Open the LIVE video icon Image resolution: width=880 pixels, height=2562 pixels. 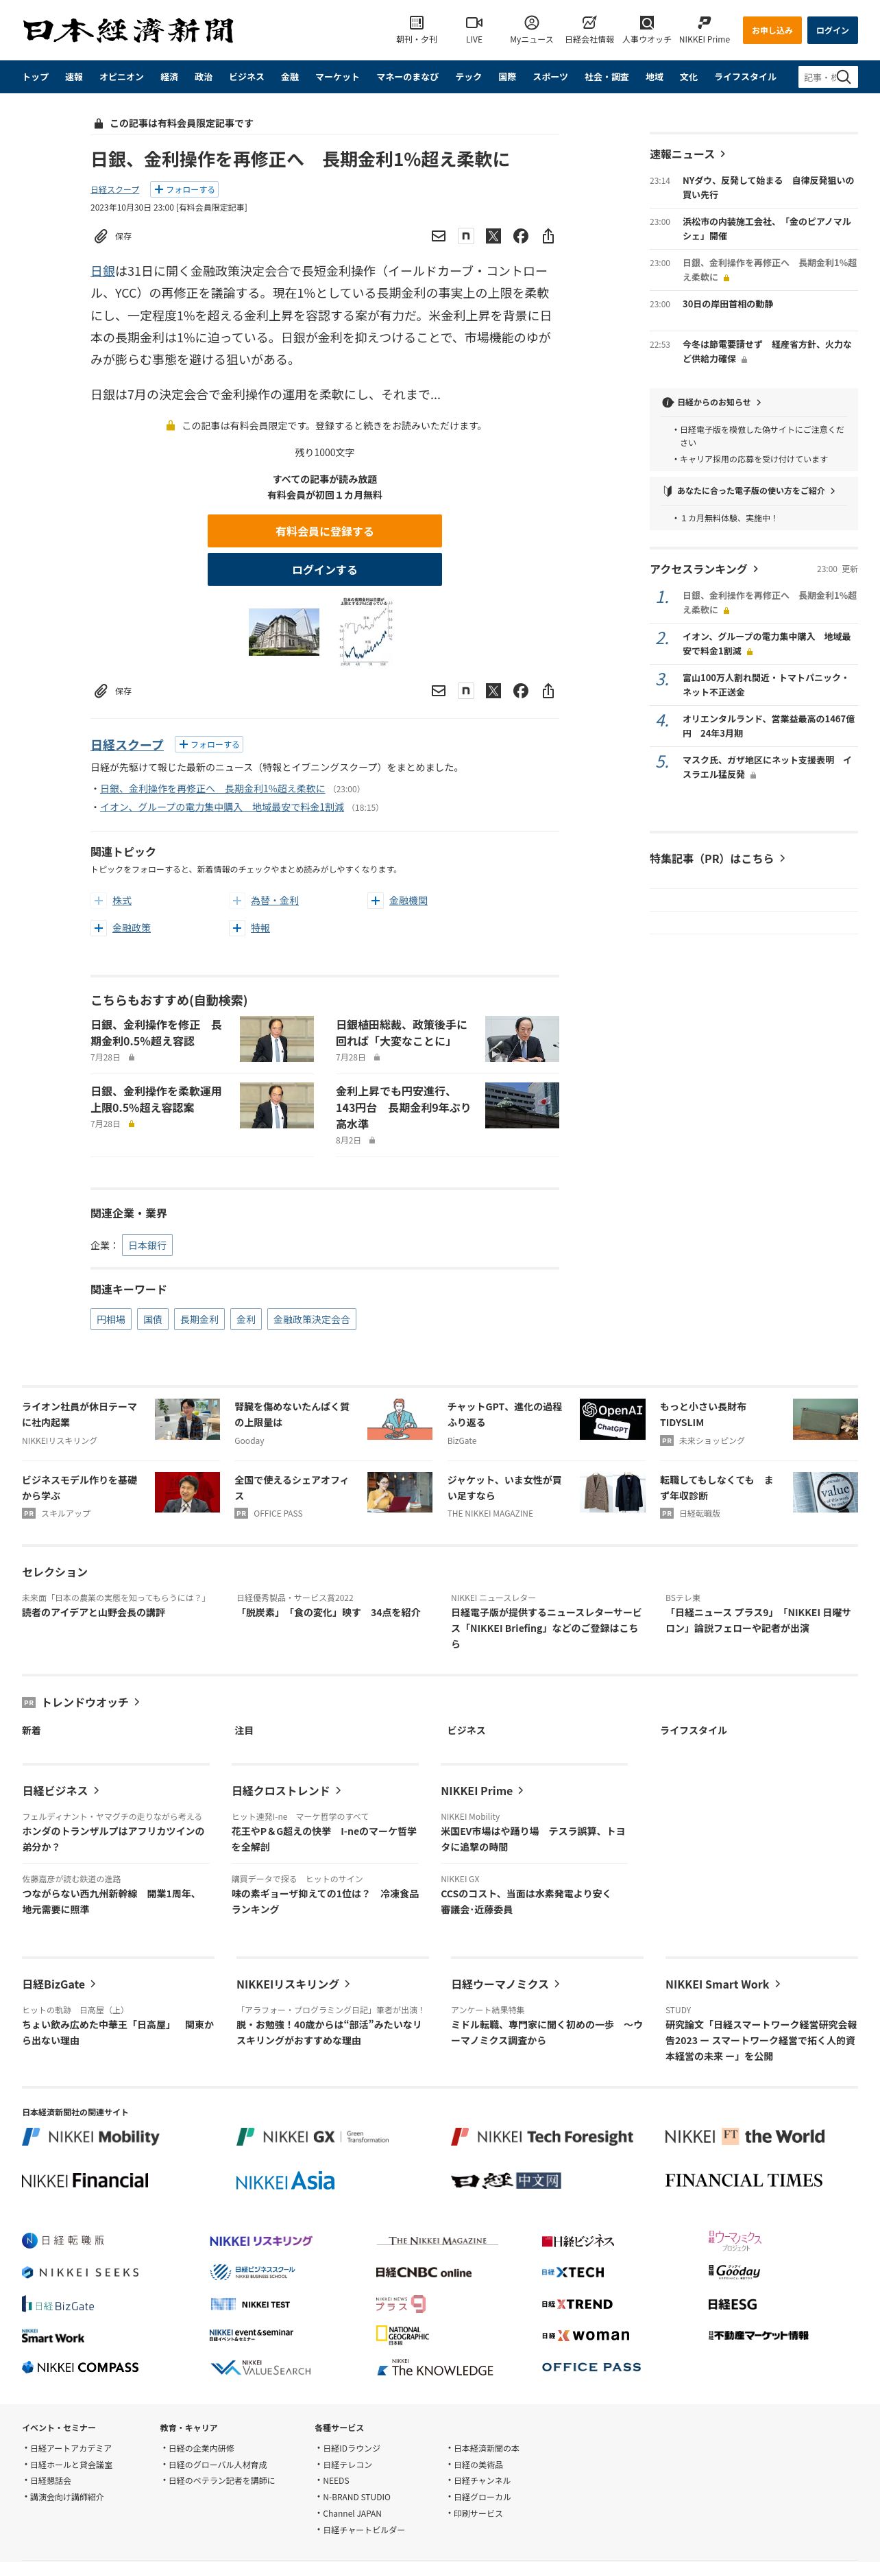474,29
